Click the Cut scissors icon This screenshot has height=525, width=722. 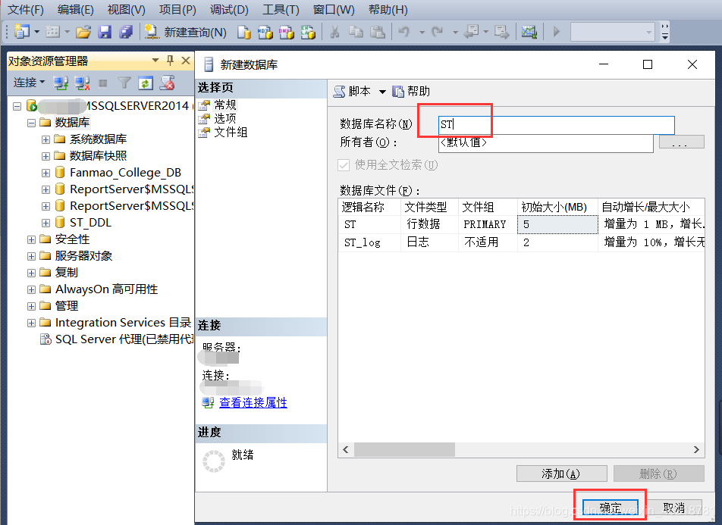pyautogui.click(x=334, y=32)
